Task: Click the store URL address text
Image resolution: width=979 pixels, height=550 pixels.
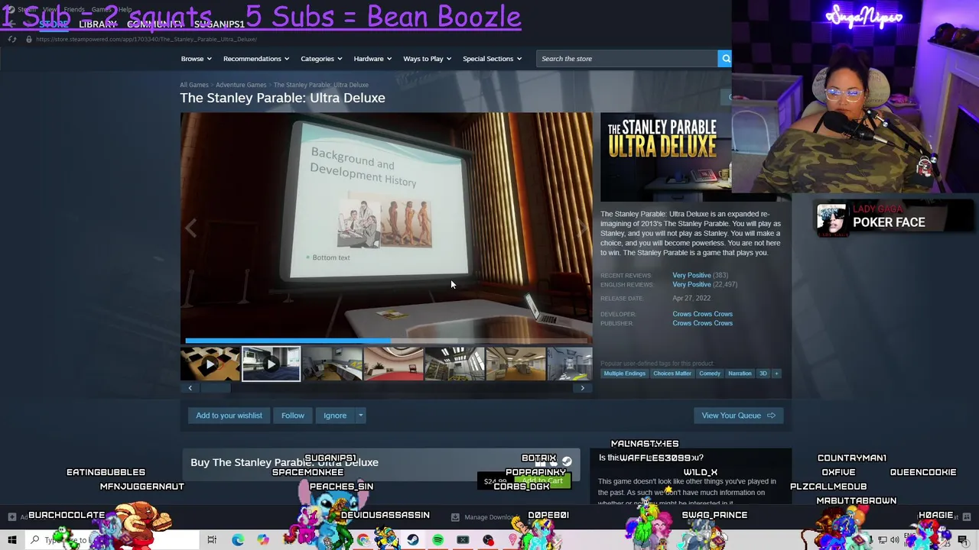Action: 146,39
